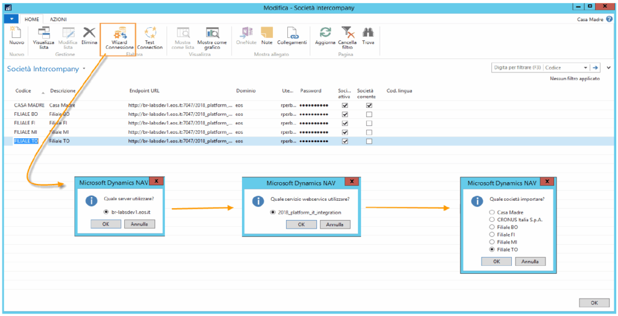Select 2018_platform_it_integration service radio

tap(273, 212)
